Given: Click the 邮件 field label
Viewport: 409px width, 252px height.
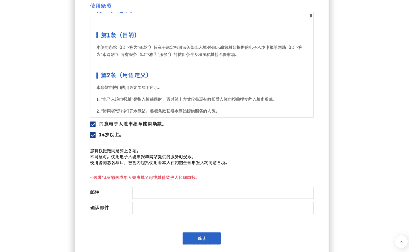Looking at the screenshot, I should pyautogui.click(x=95, y=192).
